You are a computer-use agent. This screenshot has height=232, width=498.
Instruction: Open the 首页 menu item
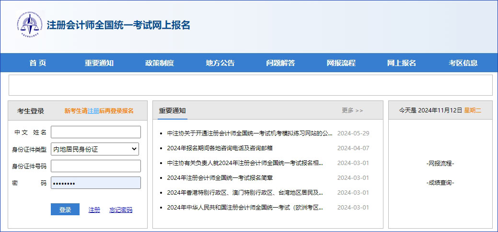tap(37, 63)
